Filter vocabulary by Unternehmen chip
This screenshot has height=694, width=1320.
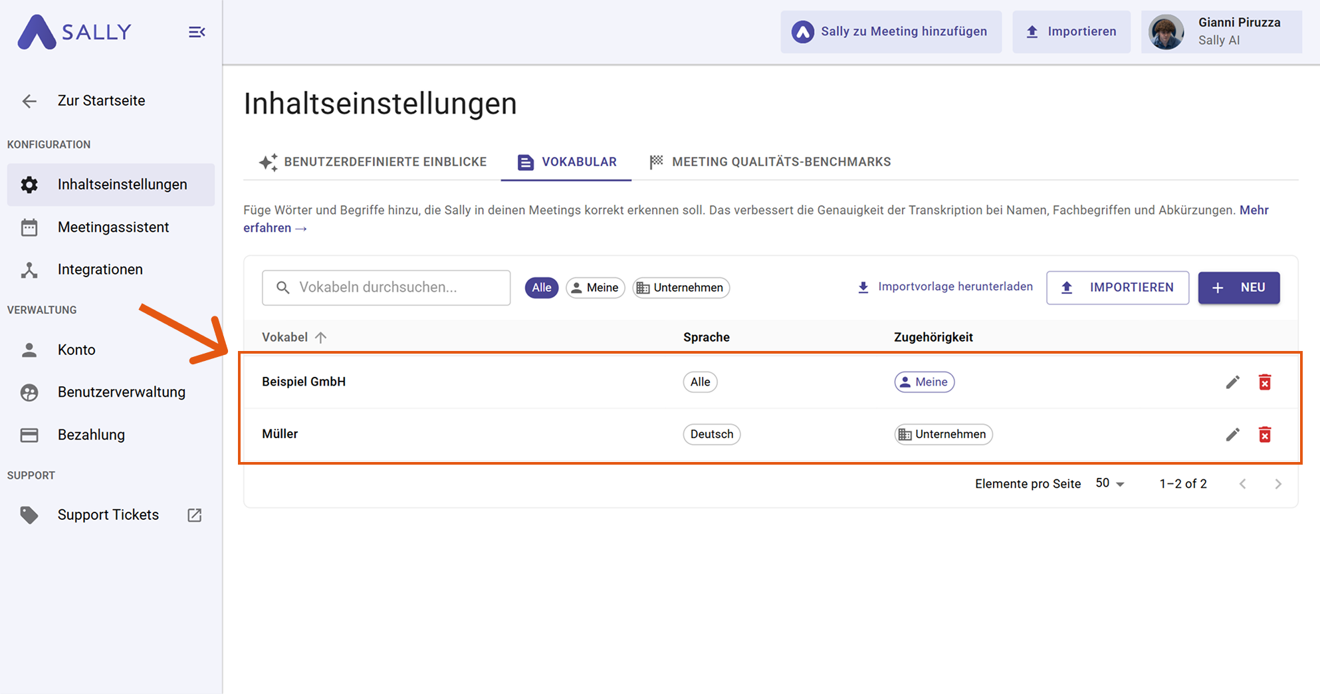click(681, 288)
